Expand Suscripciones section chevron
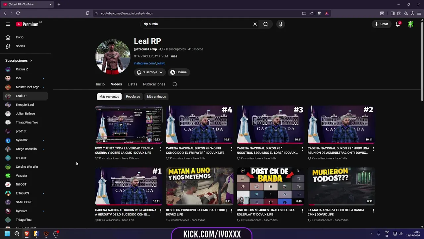Image resolution: width=424 pixels, height=239 pixels. [x=31, y=60]
